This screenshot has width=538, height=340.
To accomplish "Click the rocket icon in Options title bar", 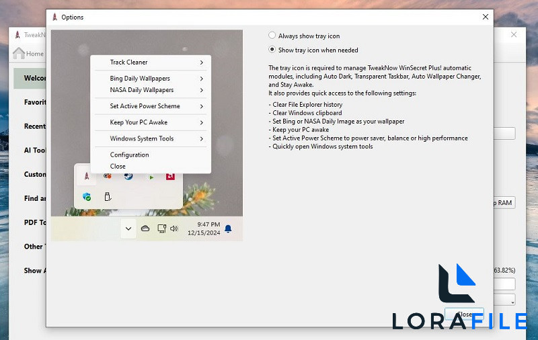I will 54,17.
